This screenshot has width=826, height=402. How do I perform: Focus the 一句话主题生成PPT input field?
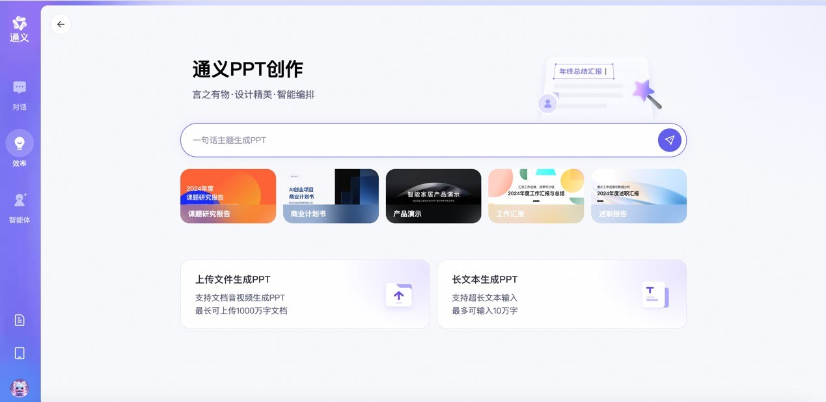pos(419,140)
